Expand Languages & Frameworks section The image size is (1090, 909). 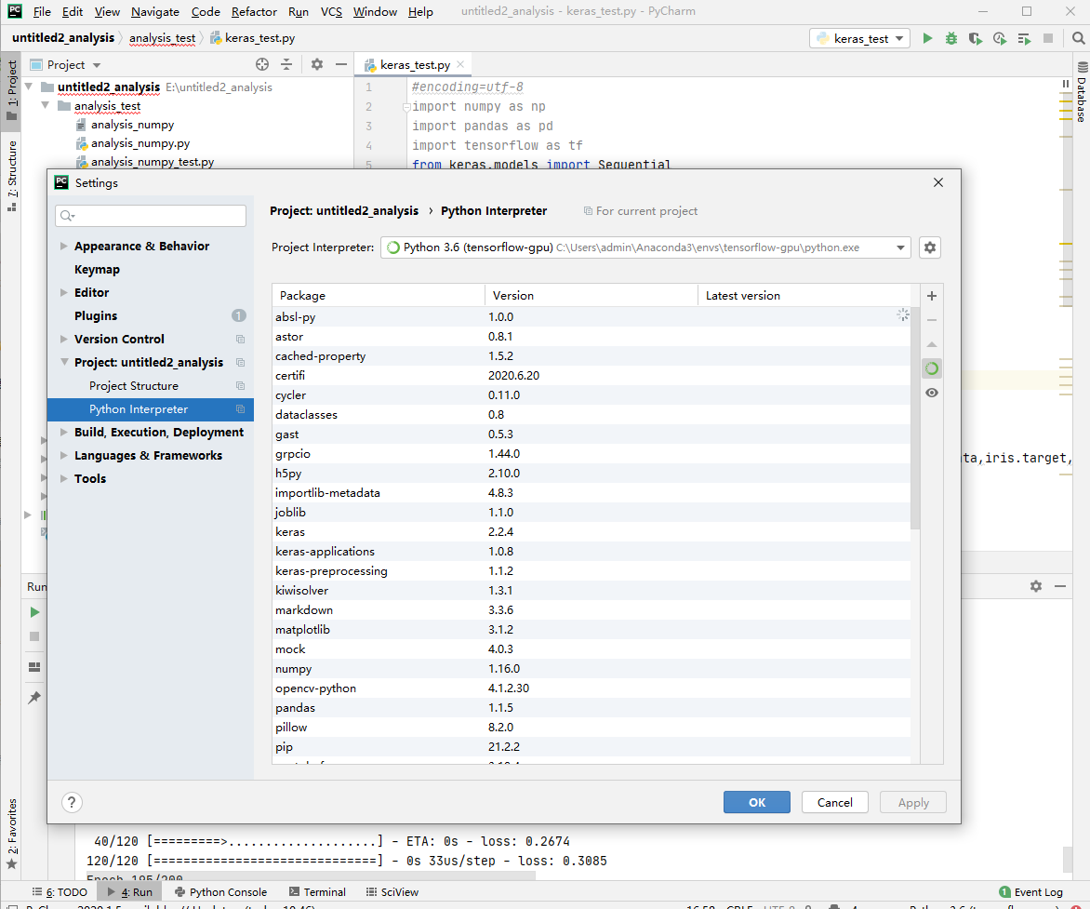64,455
